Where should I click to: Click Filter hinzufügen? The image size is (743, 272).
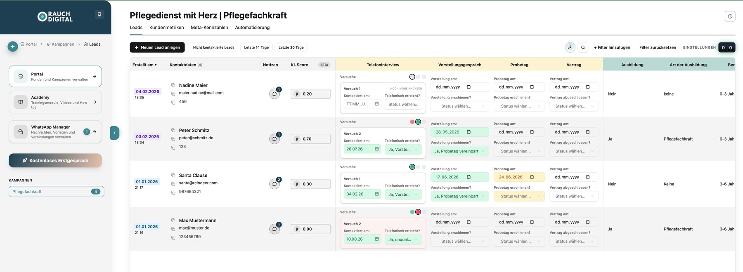coord(612,47)
